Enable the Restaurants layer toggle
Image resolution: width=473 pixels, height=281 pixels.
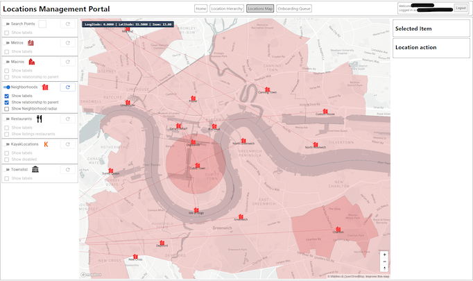click(x=7, y=119)
